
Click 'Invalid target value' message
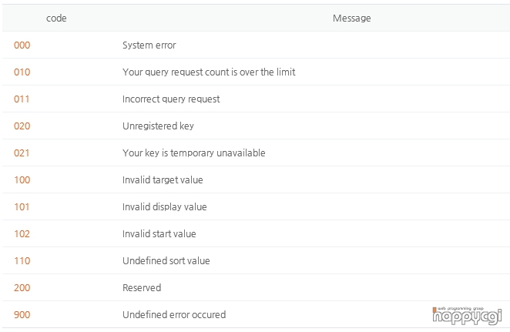(163, 180)
